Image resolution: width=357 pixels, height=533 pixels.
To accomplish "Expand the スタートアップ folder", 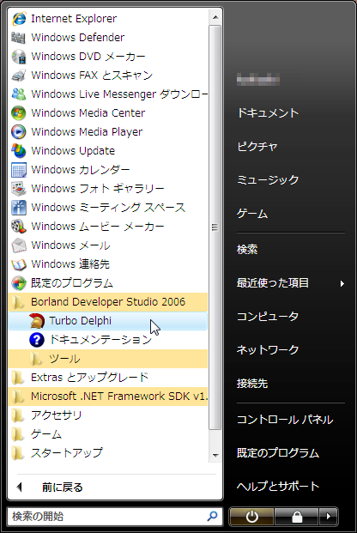I will pyautogui.click(x=108, y=453).
